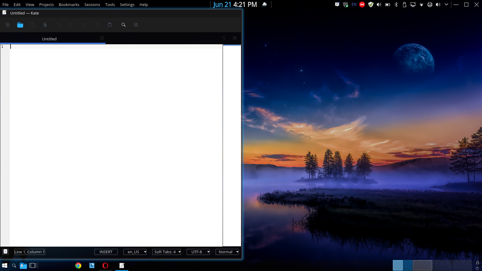Viewport: 482px width, 271px height.
Task: Switch to the second virtual desktop pager
Action: [x=422, y=265]
